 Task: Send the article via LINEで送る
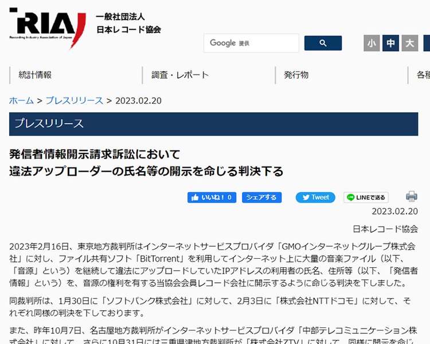tap(366, 197)
